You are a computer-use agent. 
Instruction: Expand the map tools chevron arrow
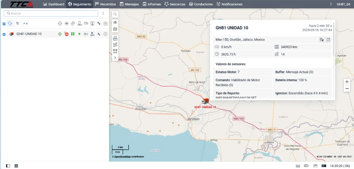coord(115,58)
